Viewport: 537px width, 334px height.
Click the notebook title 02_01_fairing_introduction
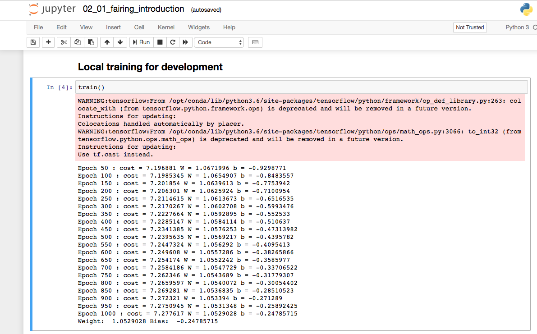133,9
